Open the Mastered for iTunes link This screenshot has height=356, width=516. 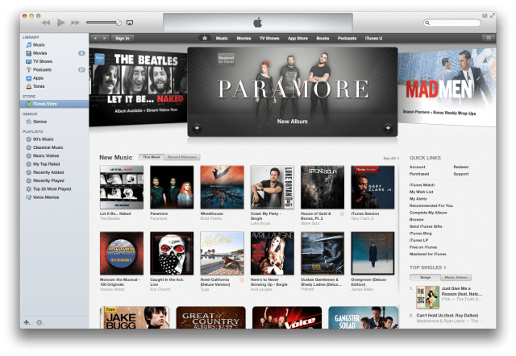pyautogui.click(x=428, y=254)
